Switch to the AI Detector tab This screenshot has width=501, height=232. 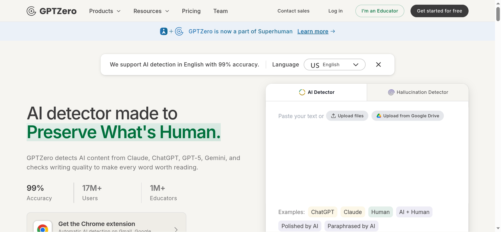point(316,92)
